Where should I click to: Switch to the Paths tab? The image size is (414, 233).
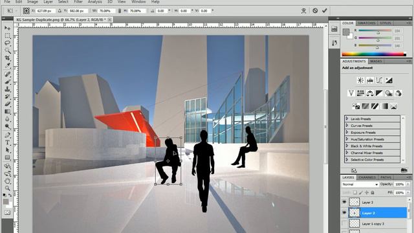[386, 177]
